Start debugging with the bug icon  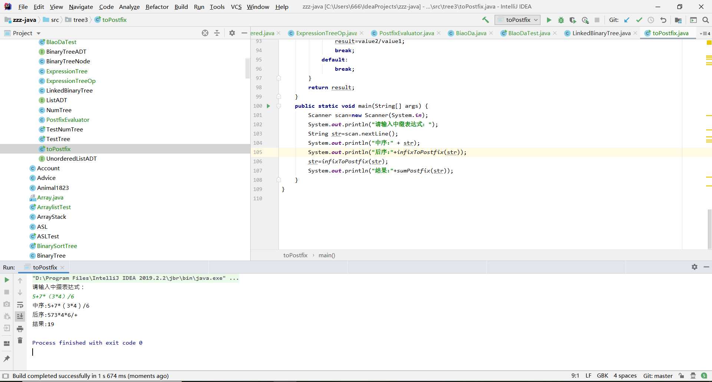point(561,20)
